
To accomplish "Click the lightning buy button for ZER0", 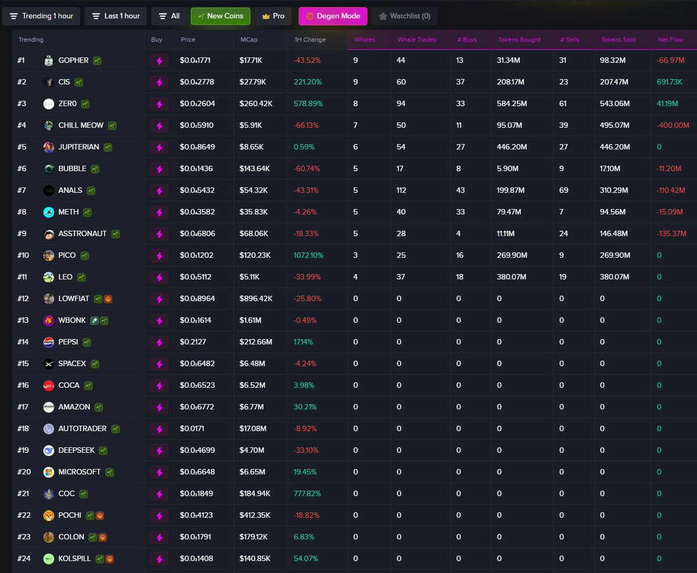I will coord(159,104).
